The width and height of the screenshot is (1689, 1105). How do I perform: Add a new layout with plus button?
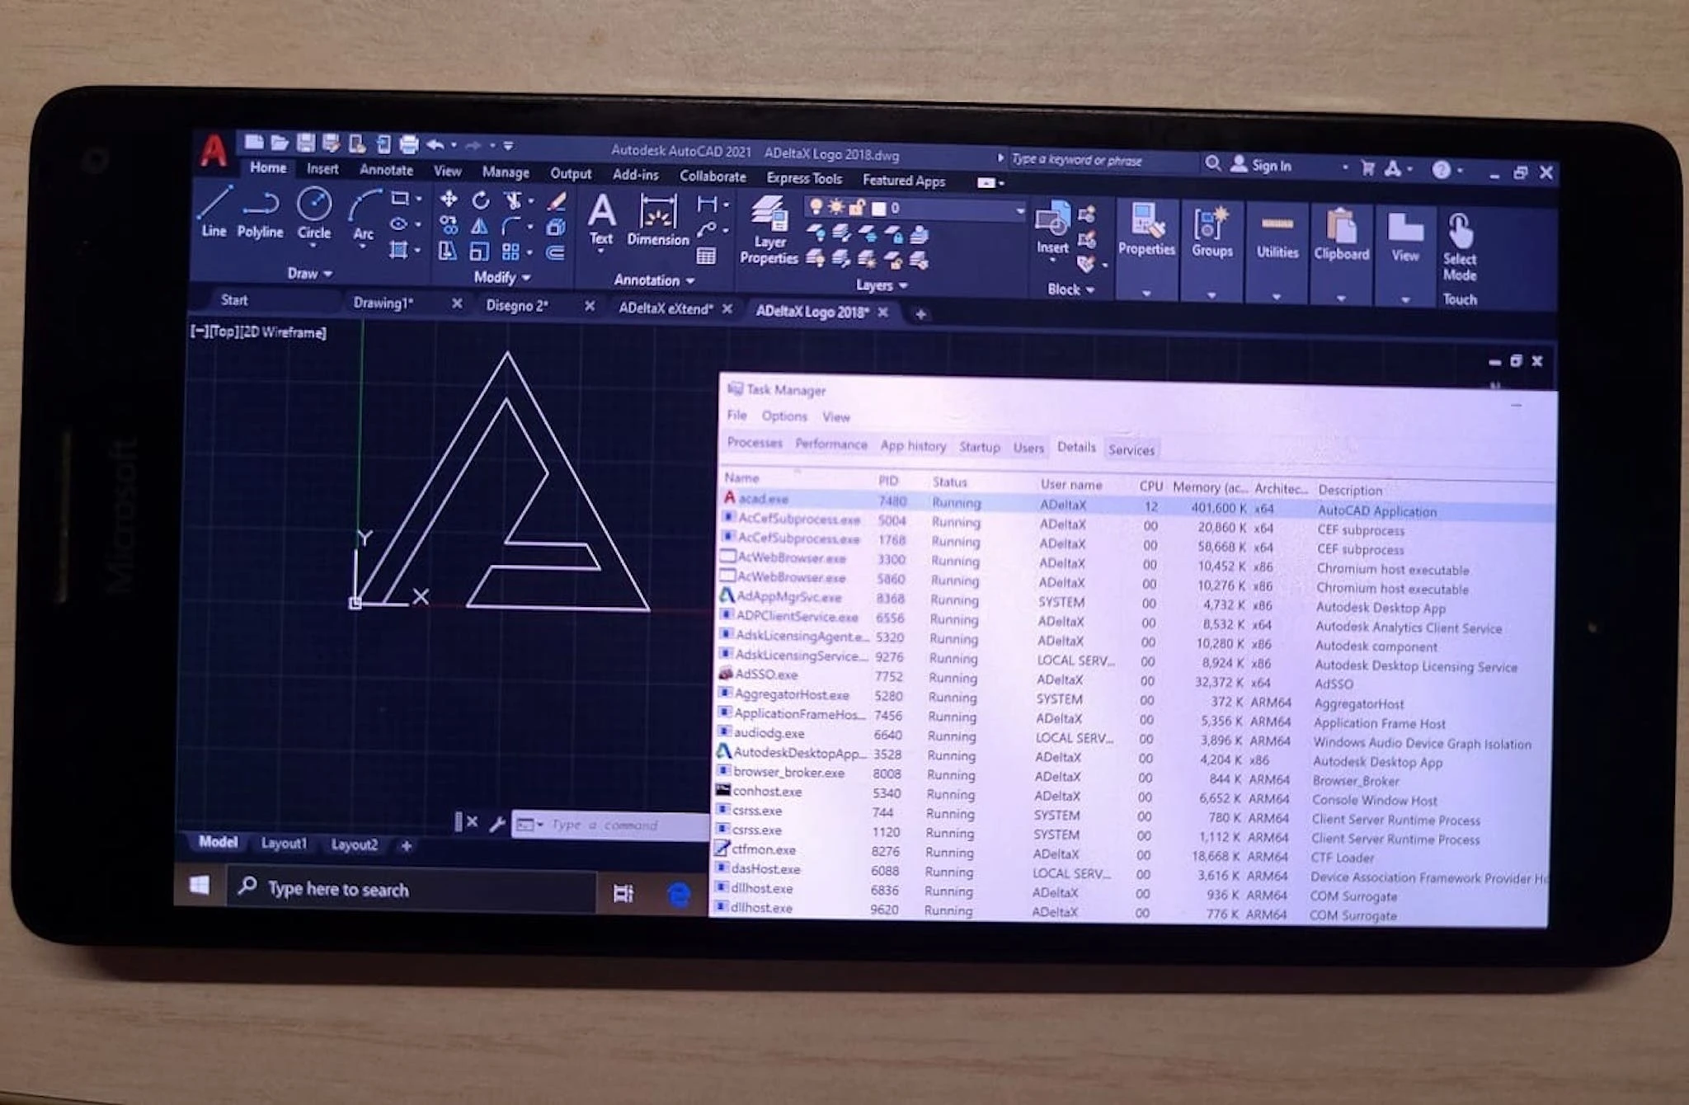[406, 846]
